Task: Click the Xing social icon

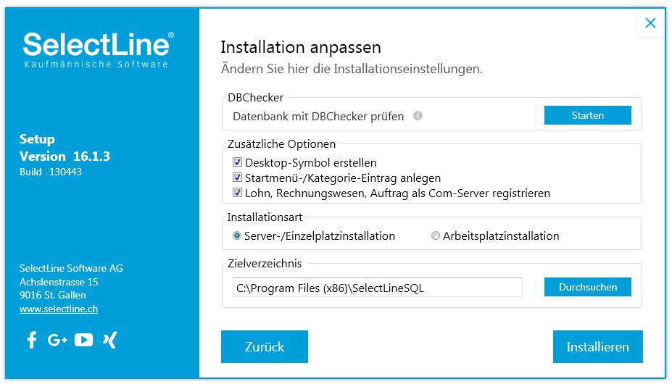Action: click(x=109, y=340)
